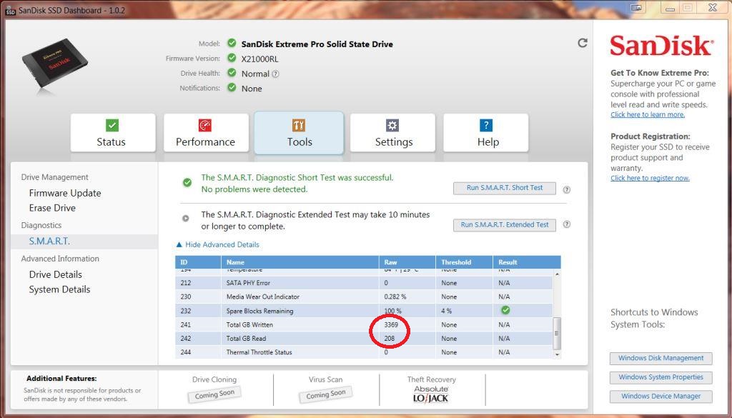
Task: Run the S.M.A.R.T. Extended Test
Action: (505, 224)
